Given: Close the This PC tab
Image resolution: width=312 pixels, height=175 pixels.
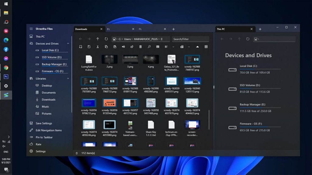Looking at the screenshot, I should point(251,29).
